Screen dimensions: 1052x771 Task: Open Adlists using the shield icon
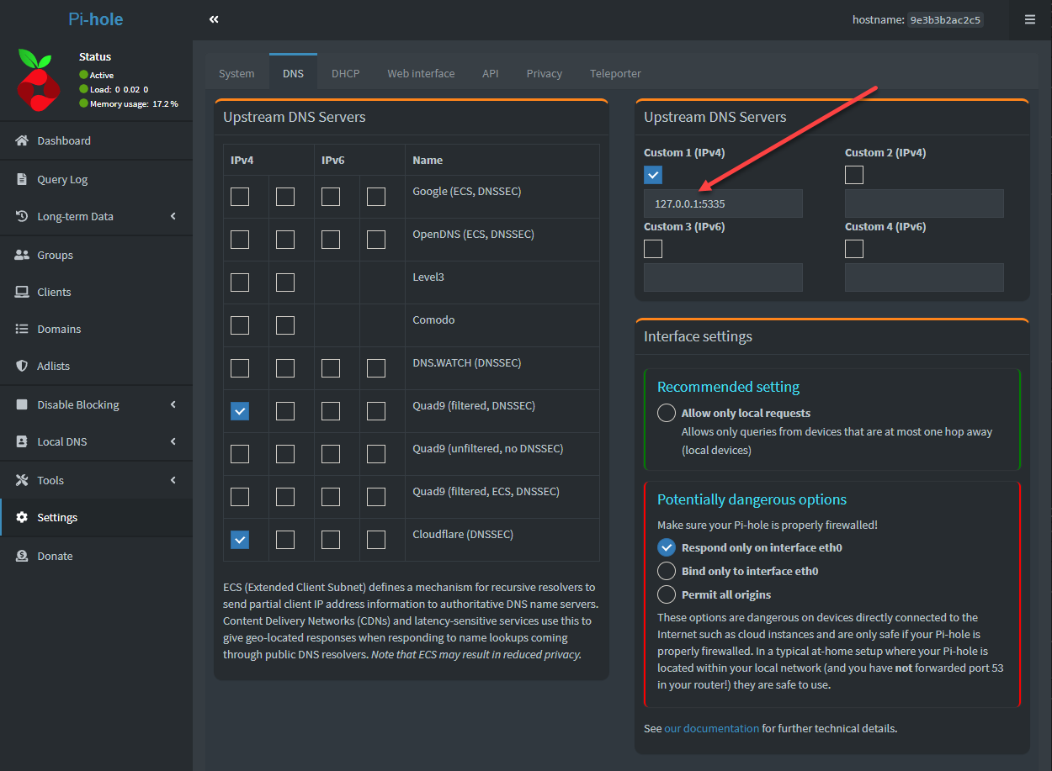coord(22,366)
